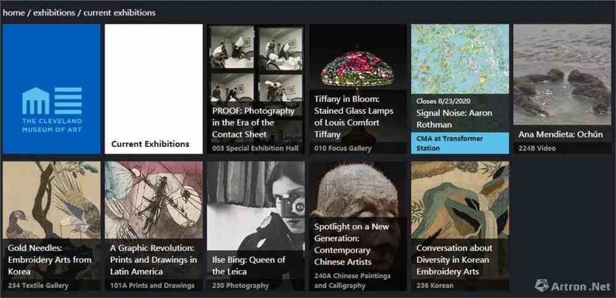The width and height of the screenshot is (616, 298).
Task: Open exhibitions breadcrumb link
Action: click(x=54, y=12)
